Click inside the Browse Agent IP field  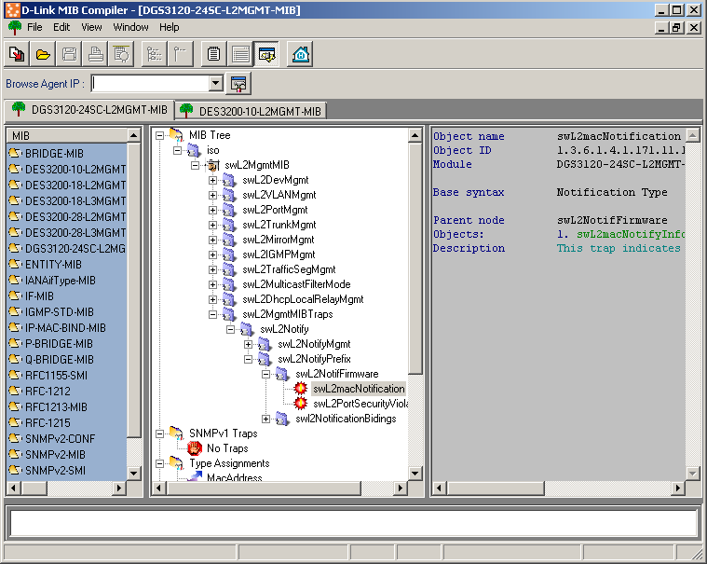[x=150, y=84]
